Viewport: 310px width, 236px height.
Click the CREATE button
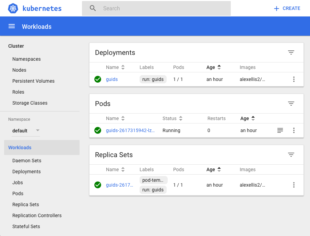pyautogui.click(x=287, y=8)
